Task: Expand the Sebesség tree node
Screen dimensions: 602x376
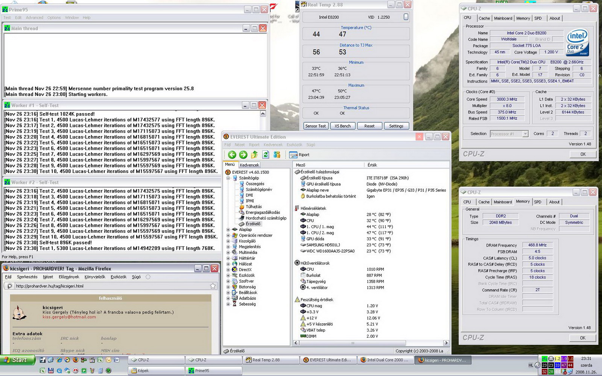Action: [228, 304]
